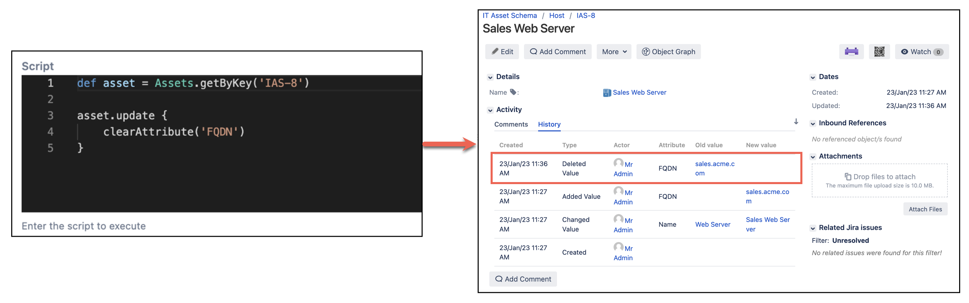Click the label tag icon next to Name
Viewport: 969px width, 303px height.
tap(513, 92)
